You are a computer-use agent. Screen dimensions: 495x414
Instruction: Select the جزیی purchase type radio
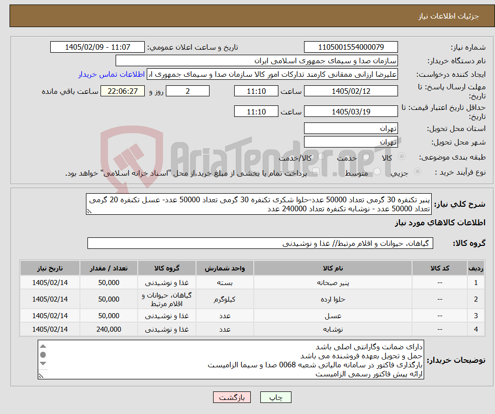click(x=417, y=172)
